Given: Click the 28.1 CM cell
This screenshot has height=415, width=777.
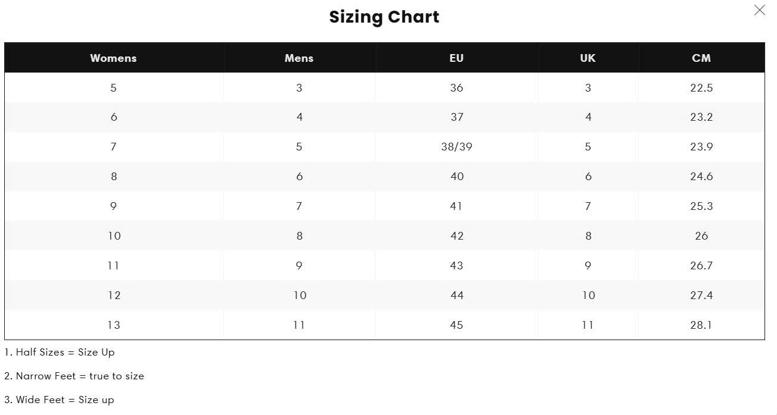Looking at the screenshot, I should (x=701, y=325).
